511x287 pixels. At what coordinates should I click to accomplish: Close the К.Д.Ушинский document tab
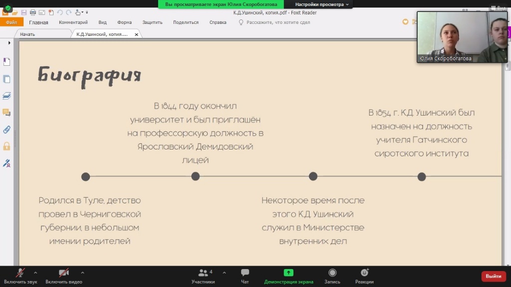point(137,34)
